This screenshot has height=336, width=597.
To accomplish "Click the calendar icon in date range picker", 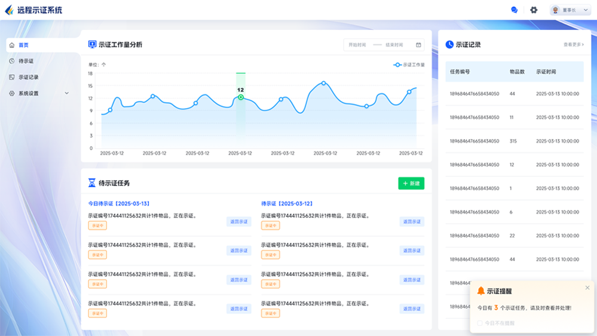I will tap(418, 45).
